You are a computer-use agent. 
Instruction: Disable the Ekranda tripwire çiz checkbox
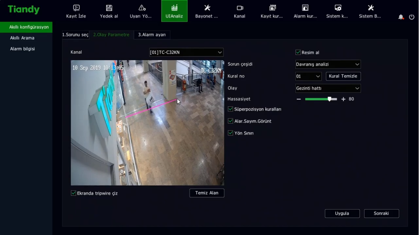tap(73, 193)
